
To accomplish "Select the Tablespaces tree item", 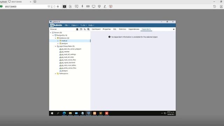I will coord(64,73).
